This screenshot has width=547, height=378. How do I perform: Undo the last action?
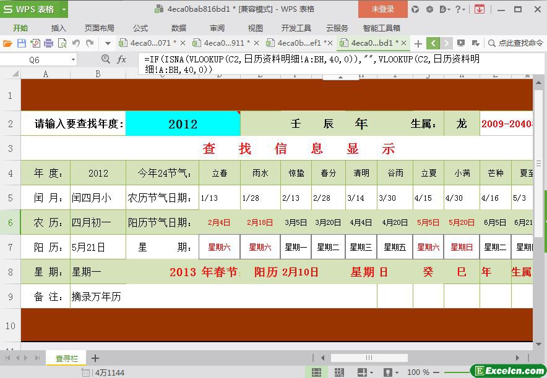pos(76,43)
